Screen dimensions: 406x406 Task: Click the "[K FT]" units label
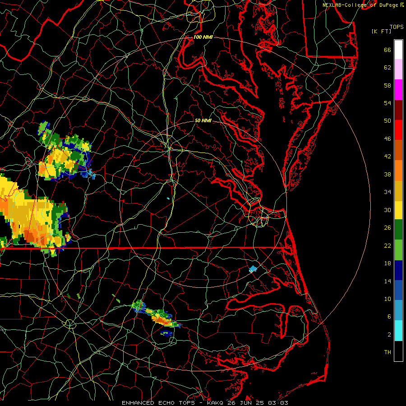tap(381, 31)
